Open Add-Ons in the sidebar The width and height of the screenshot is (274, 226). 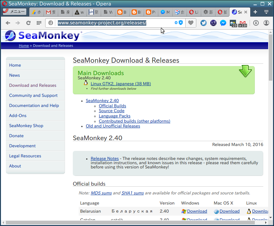pyautogui.click(x=35, y=115)
